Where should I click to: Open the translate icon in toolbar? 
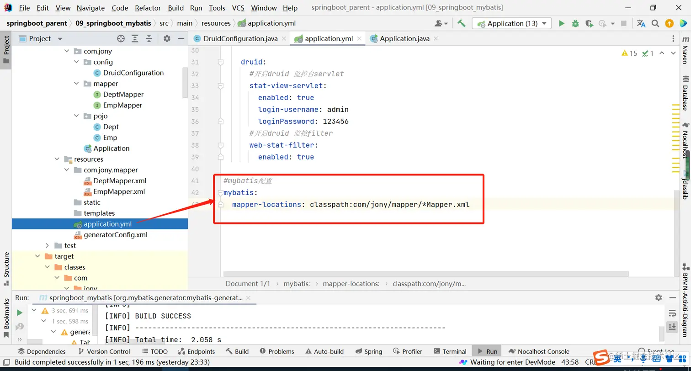pos(641,23)
